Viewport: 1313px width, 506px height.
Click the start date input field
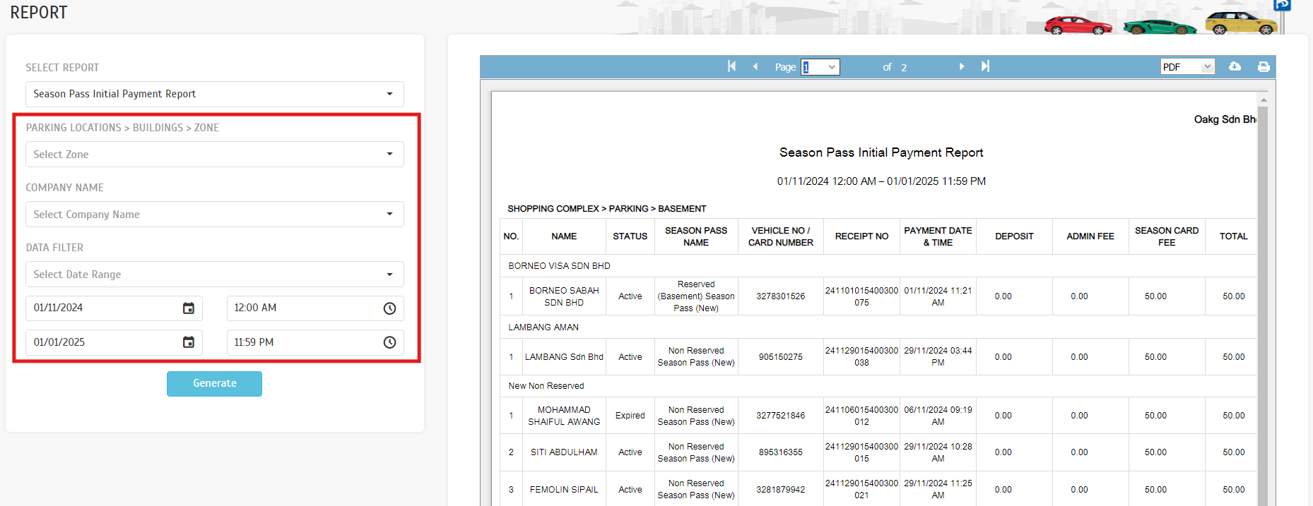(102, 308)
